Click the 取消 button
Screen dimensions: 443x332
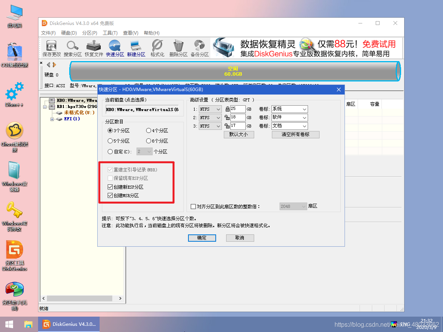pyautogui.click(x=240, y=238)
